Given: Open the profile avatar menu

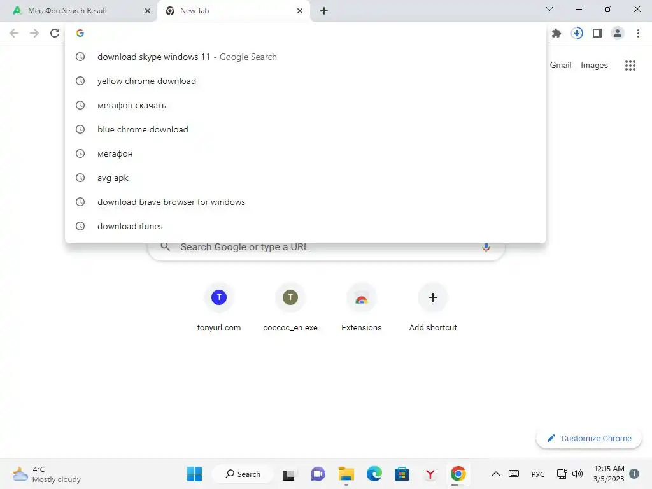Looking at the screenshot, I should (618, 33).
